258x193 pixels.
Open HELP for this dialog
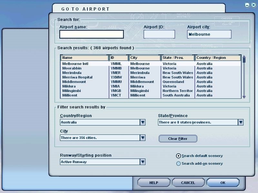pos(154,183)
